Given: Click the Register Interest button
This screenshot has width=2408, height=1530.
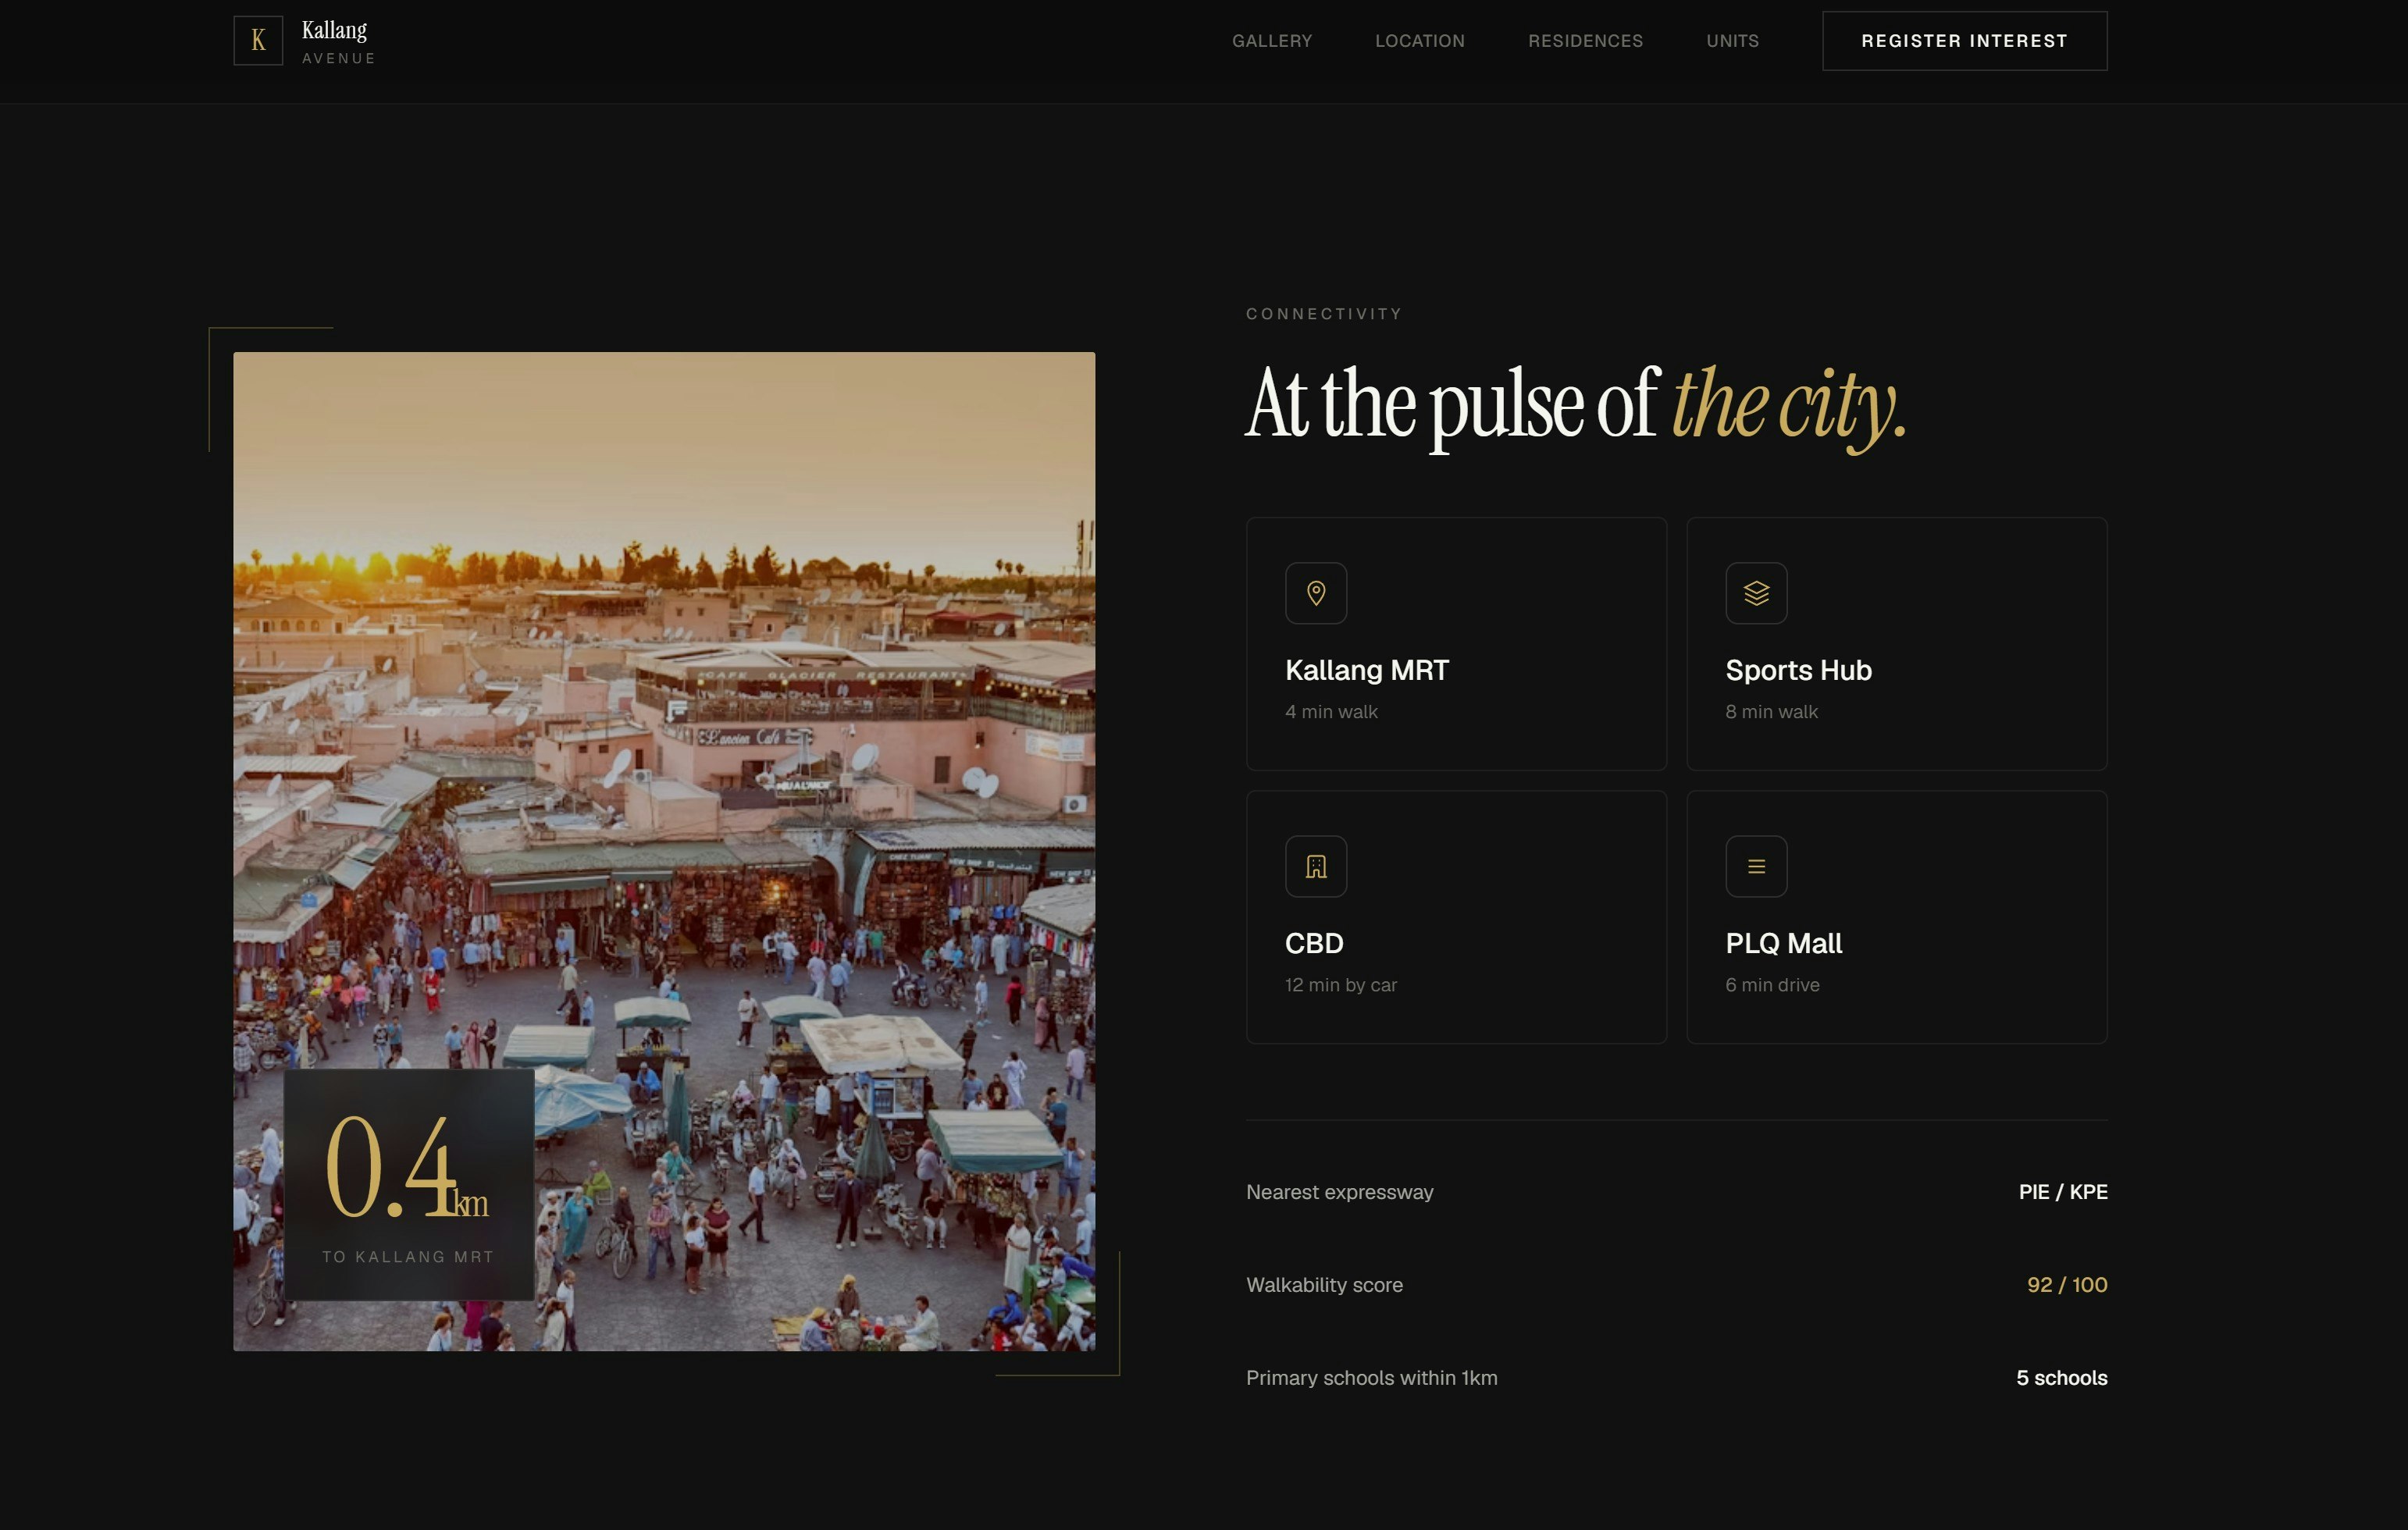Looking at the screenshot, I should pyautogui.click(x=1964, y=41).
